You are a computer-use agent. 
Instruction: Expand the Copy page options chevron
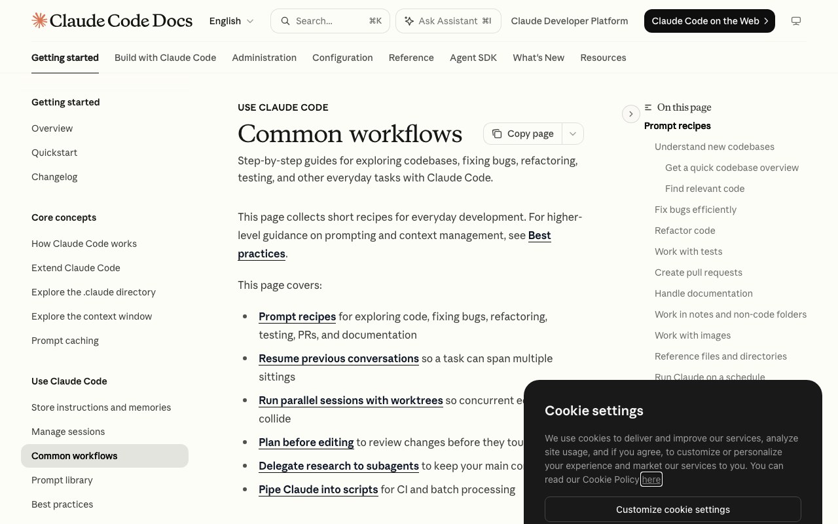(572, 134)
